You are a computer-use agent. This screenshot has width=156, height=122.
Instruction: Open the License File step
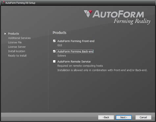click(15, 42)
